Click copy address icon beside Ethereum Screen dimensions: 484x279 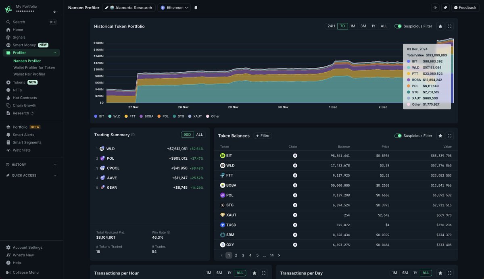(196, 8)
